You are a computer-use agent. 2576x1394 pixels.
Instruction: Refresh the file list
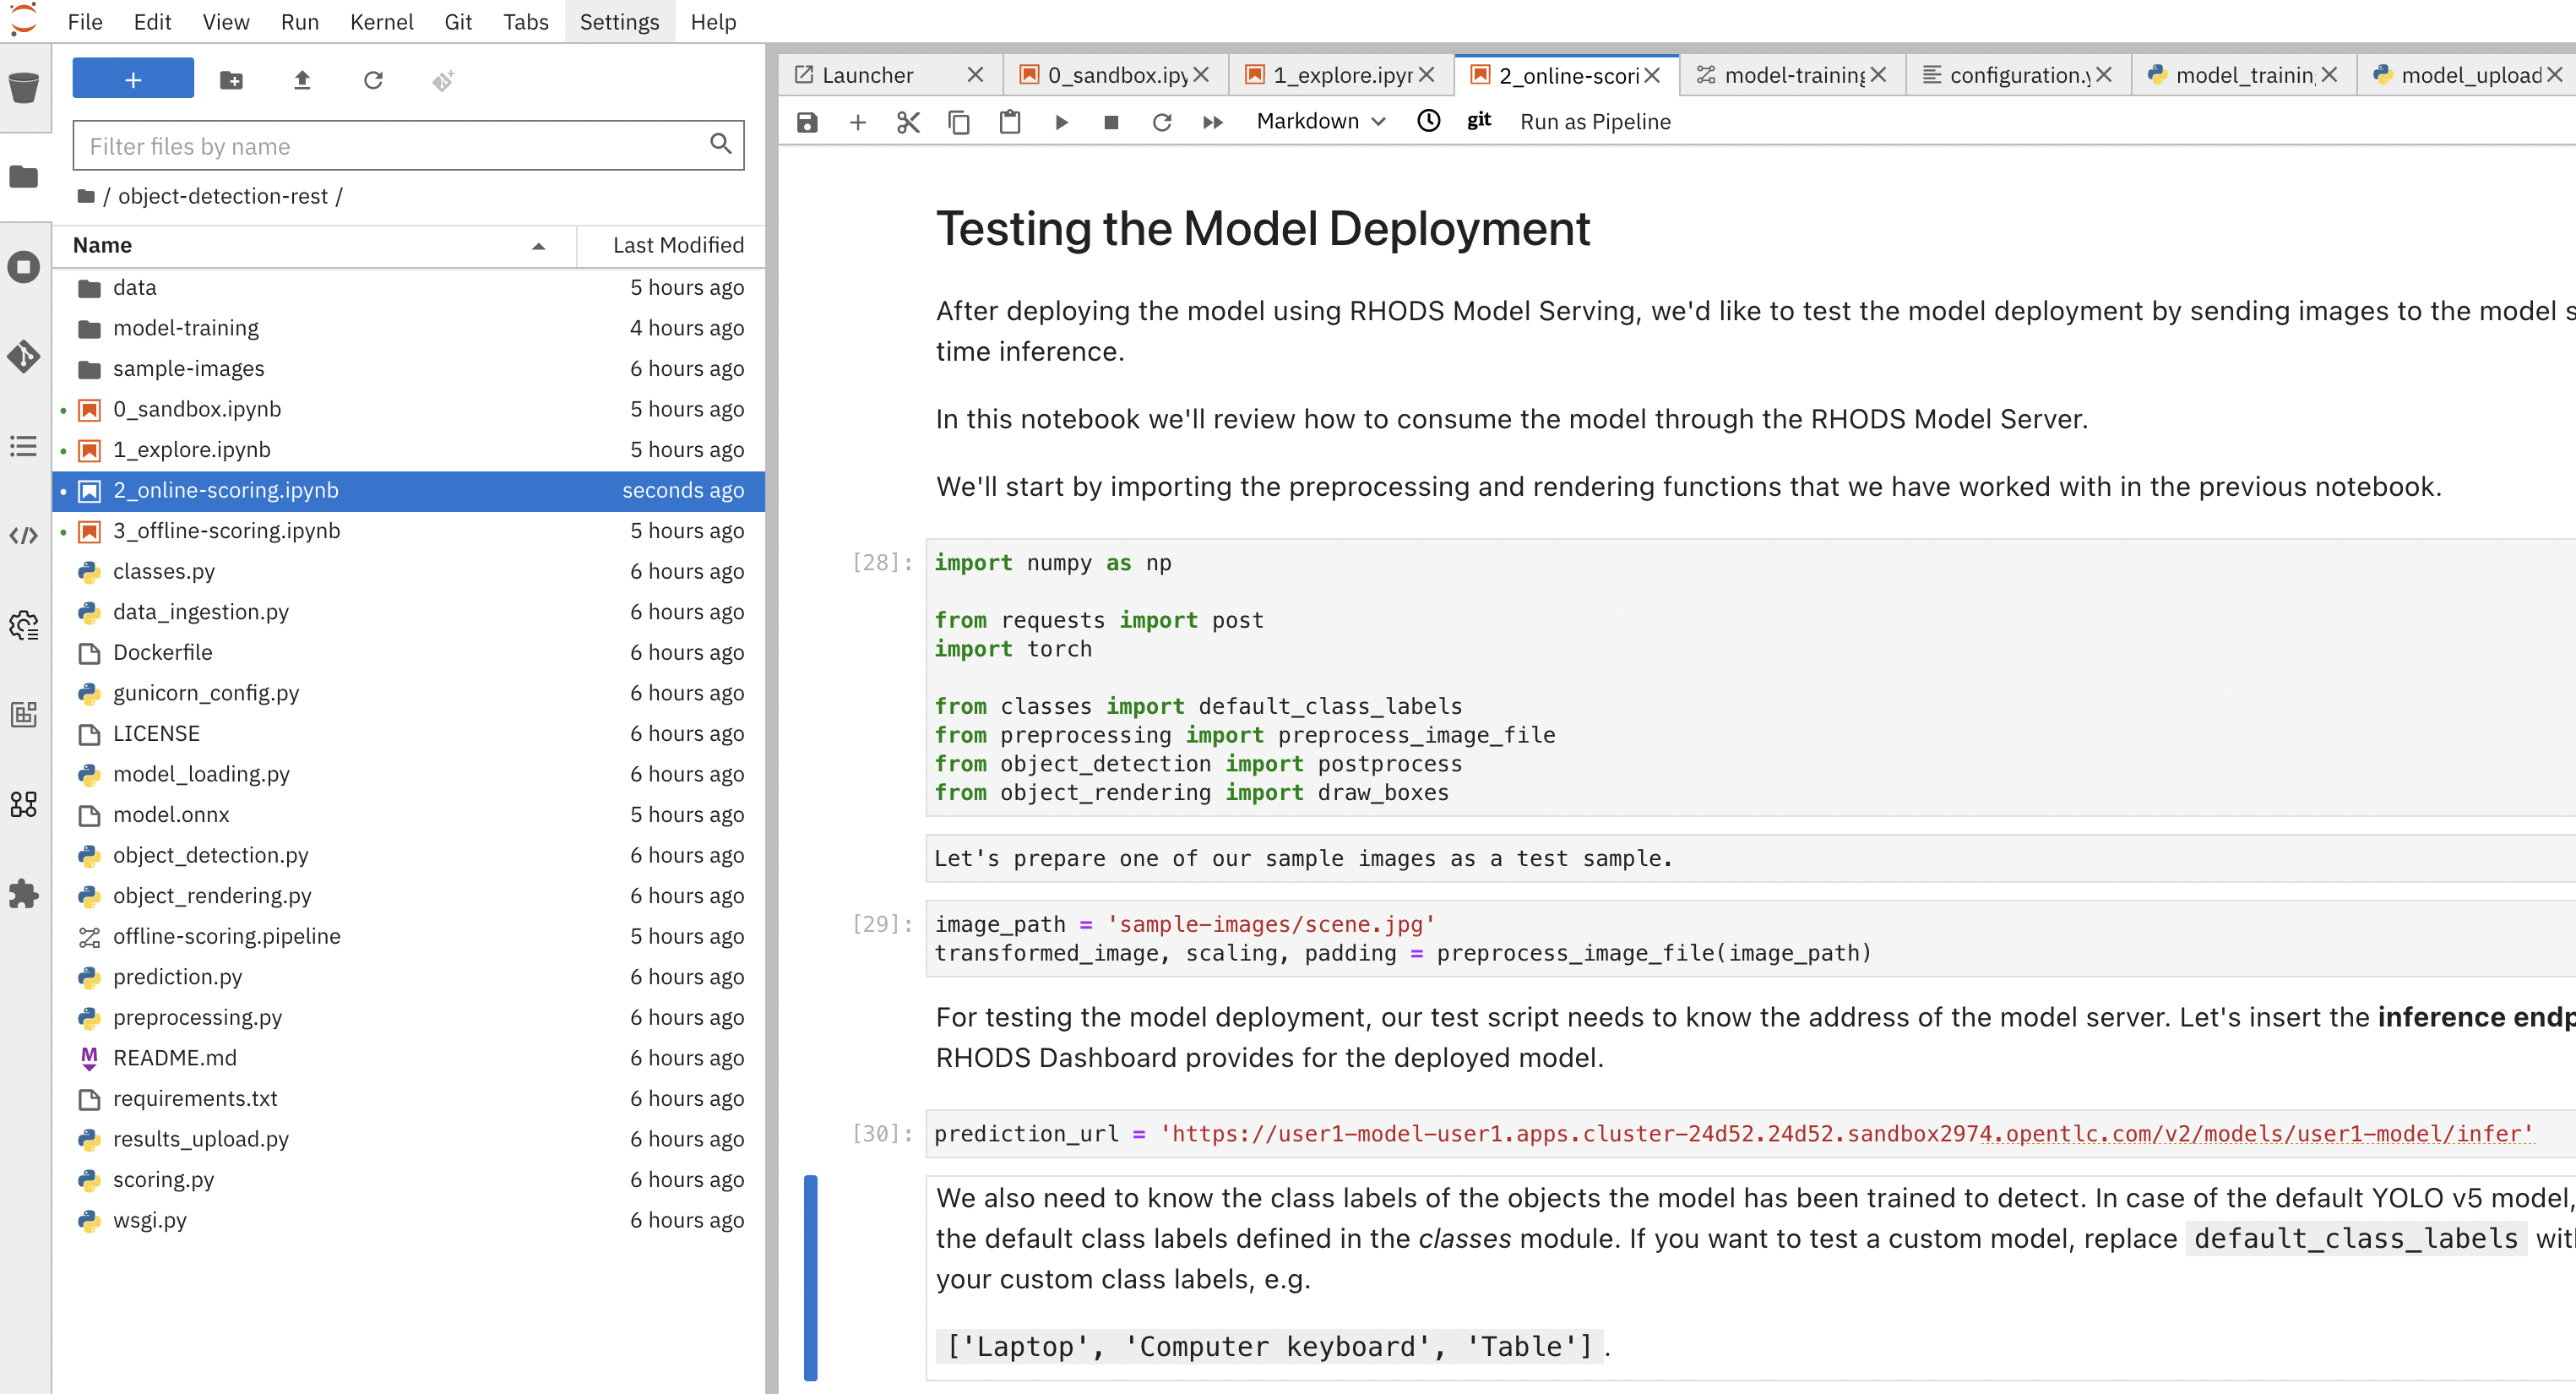[373, 79]
